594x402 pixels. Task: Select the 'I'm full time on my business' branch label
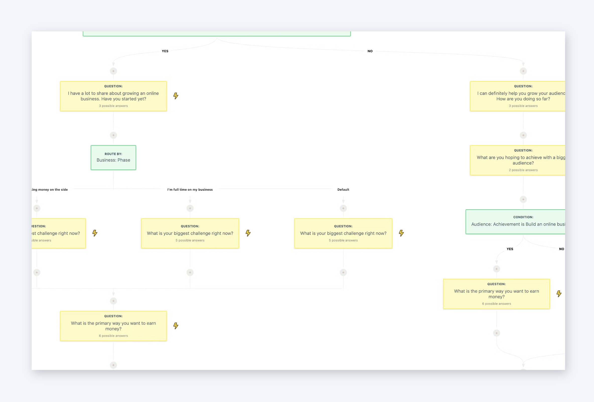[x=190, y=189]
